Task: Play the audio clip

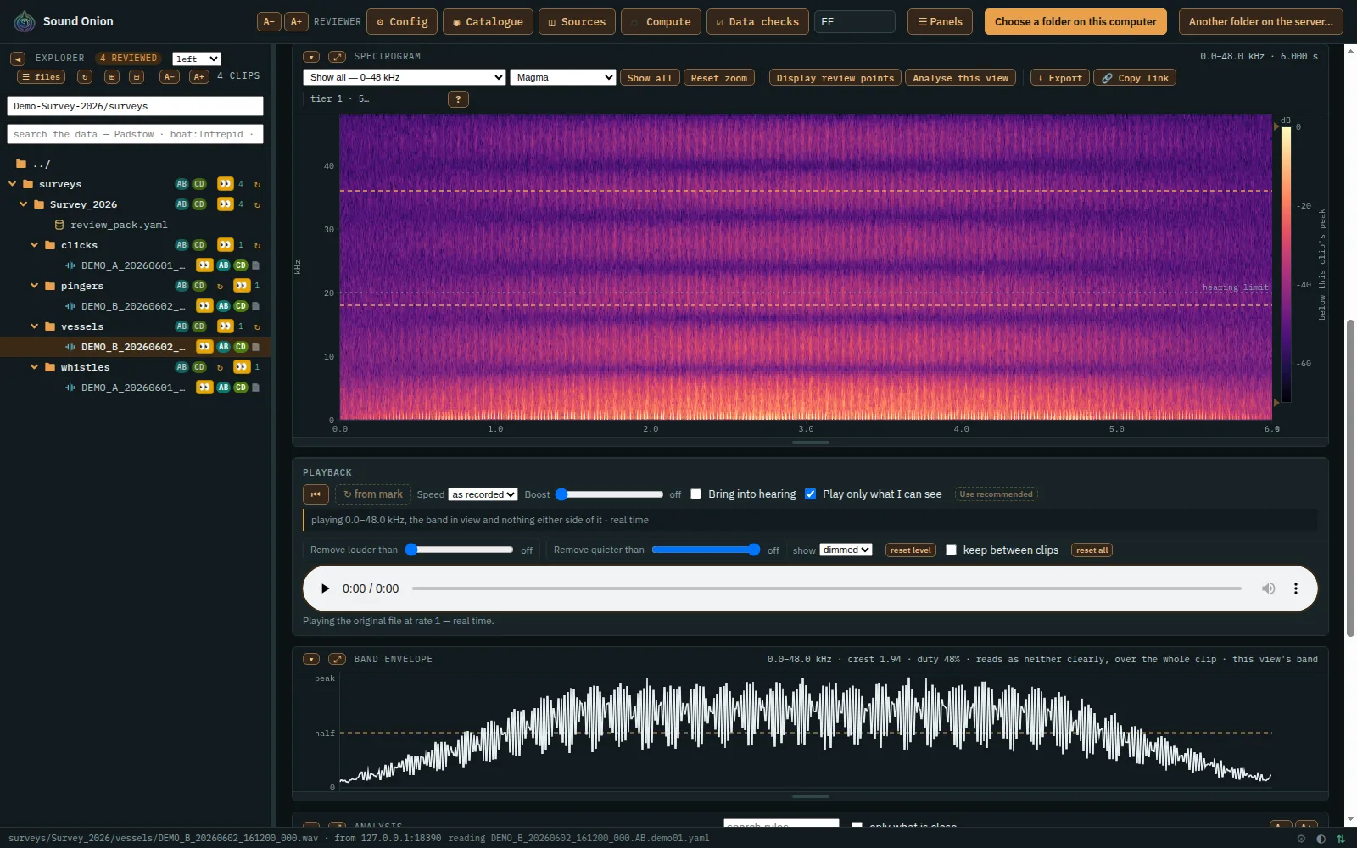Action: click(x=325, y=589)
